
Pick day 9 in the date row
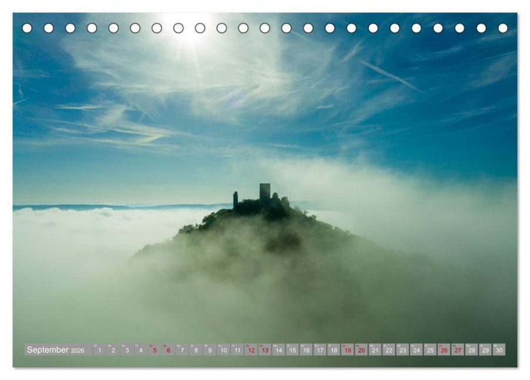coord(210,350)
